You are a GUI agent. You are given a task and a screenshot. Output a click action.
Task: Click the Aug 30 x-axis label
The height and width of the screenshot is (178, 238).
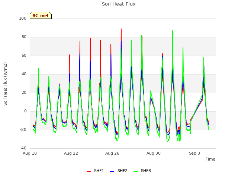[154, 153]
